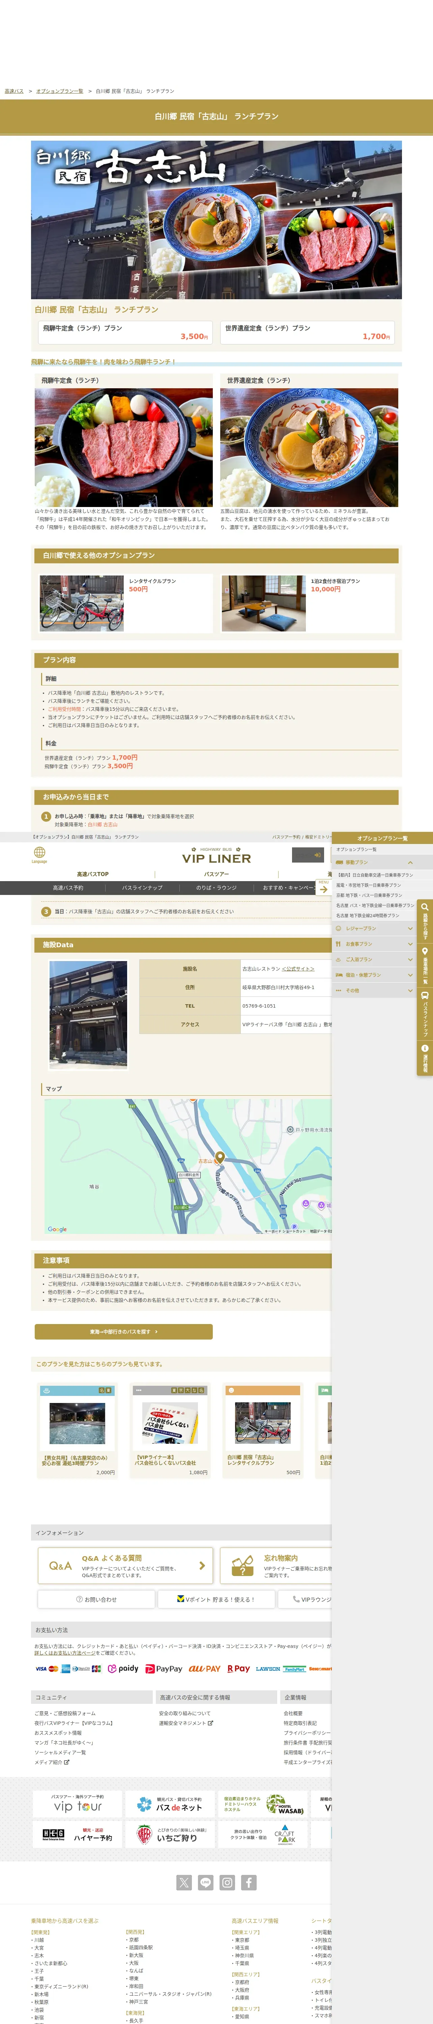Open the ハイヤー予約 banner
Viewport: 433px width, 2024px height.
(x=77, y=1835)
